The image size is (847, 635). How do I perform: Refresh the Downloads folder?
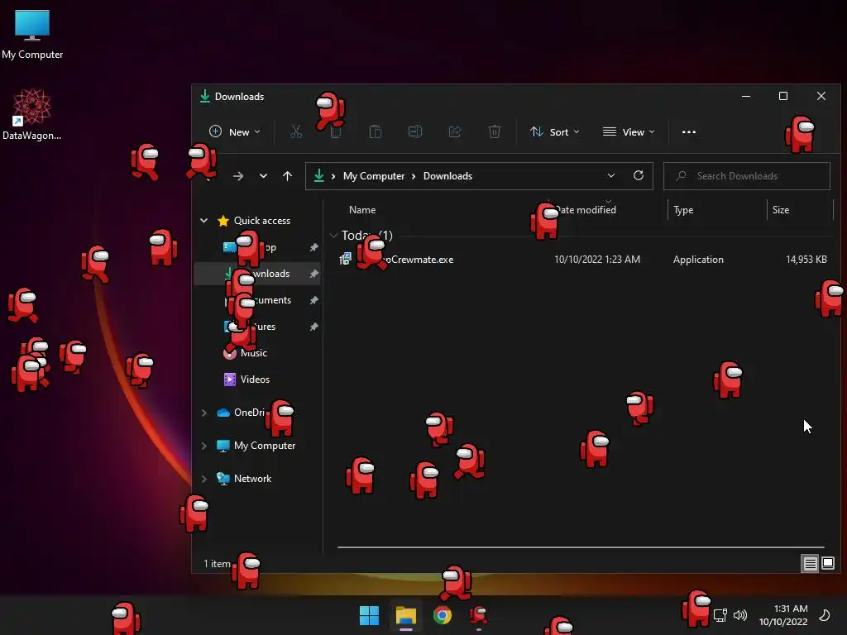[x=639, y=176]
